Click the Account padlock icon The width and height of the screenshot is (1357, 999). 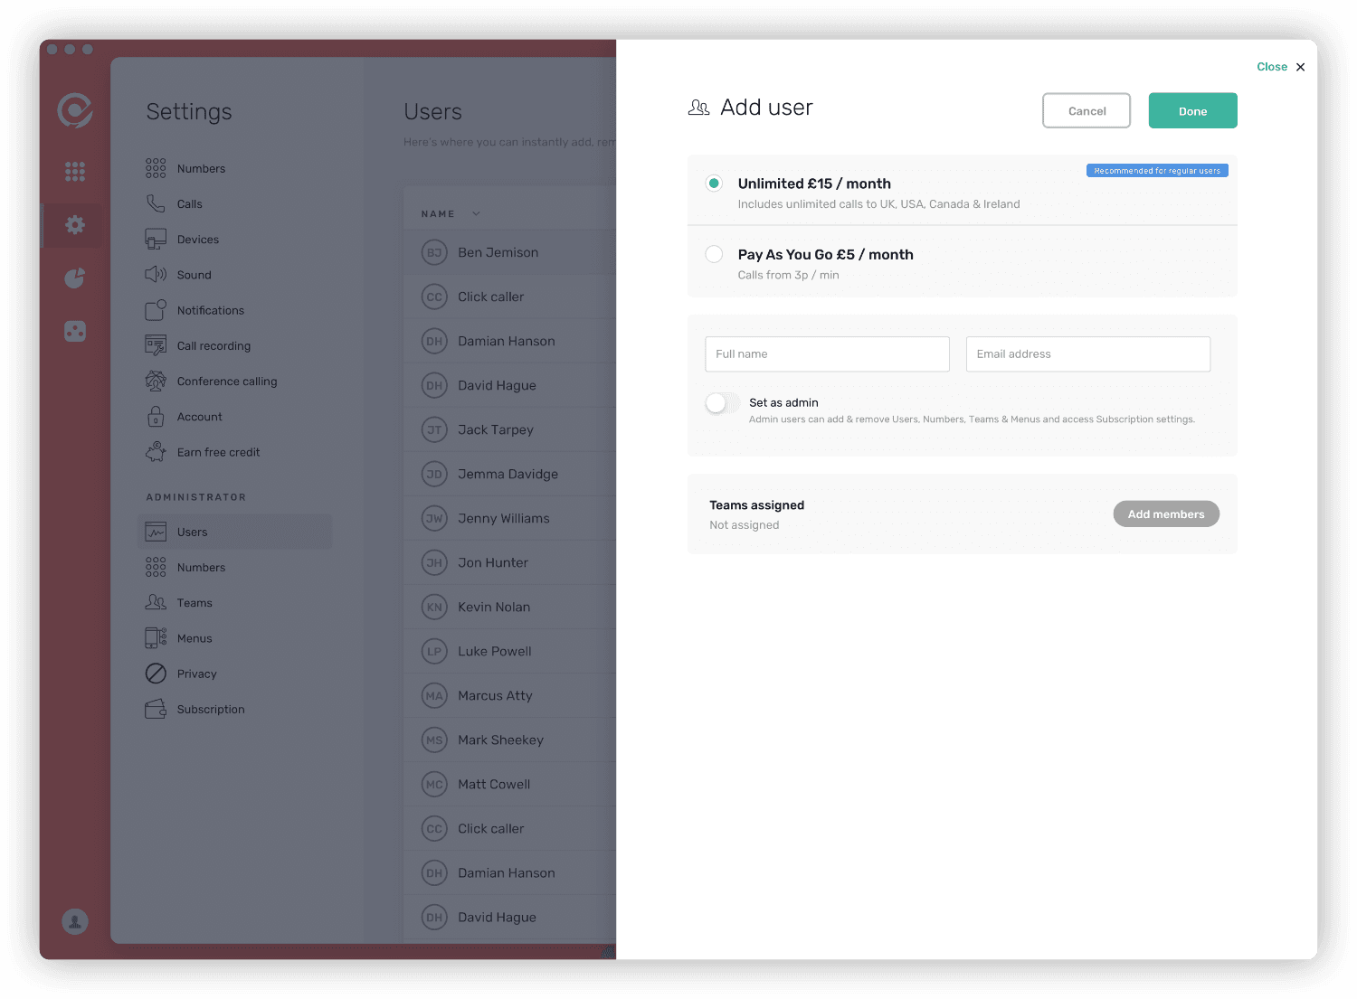click(x=156, y=417)
